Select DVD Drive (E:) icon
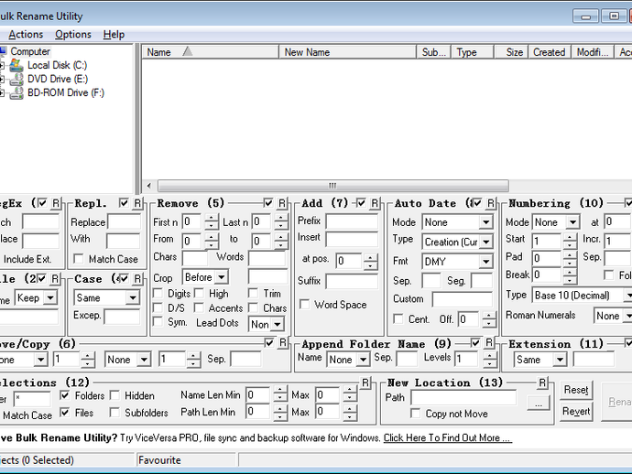The width and height of the screenshot is (632, 474). click(x=16, y=79)
